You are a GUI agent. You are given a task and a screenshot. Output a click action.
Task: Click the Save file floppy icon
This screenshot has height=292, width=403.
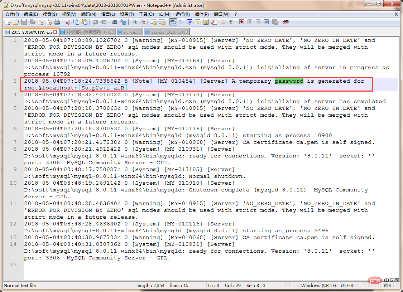point(24,22)
